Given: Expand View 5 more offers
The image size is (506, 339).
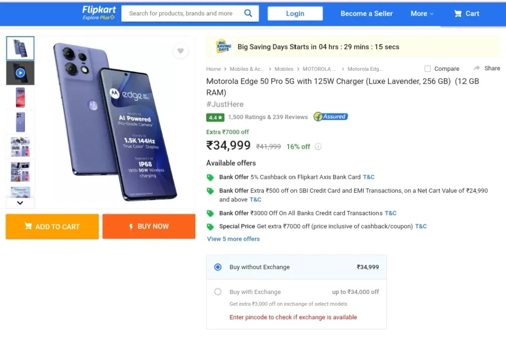Looking at the screenshot, I should point(233,239).
